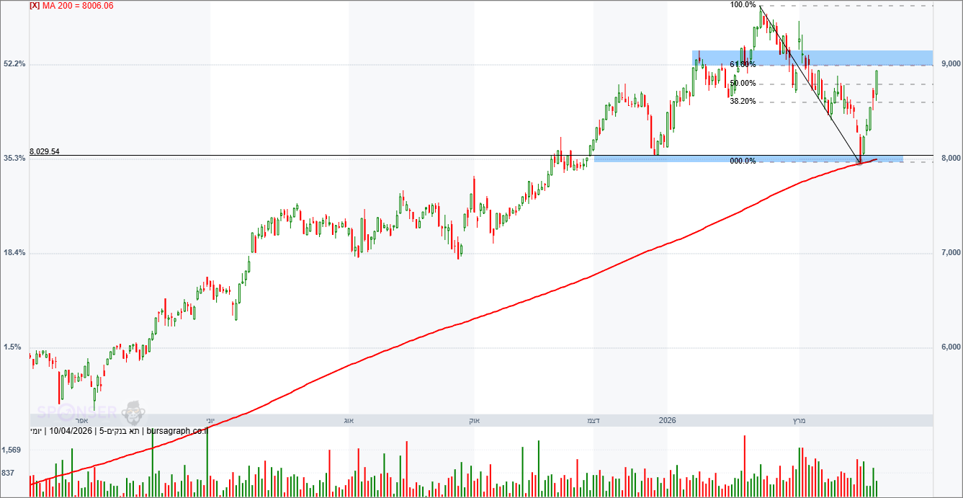
Task: Select the מרץ month on time axis
Action: (x=798, y=420)
